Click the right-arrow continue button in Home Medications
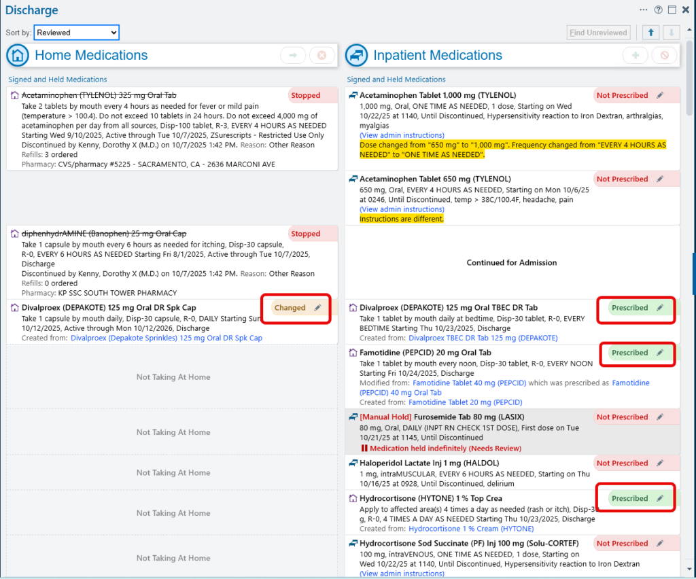696x579 pixels. click(293, 56)
